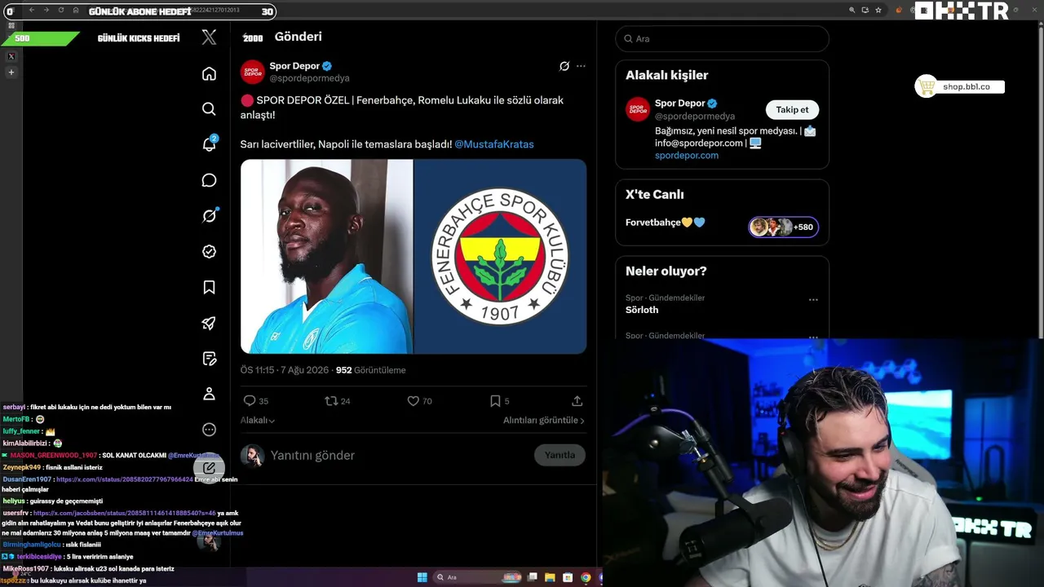Click the info@spordepor.com email text
Viewport: 1044px width, 587px height.
[699, 143]
